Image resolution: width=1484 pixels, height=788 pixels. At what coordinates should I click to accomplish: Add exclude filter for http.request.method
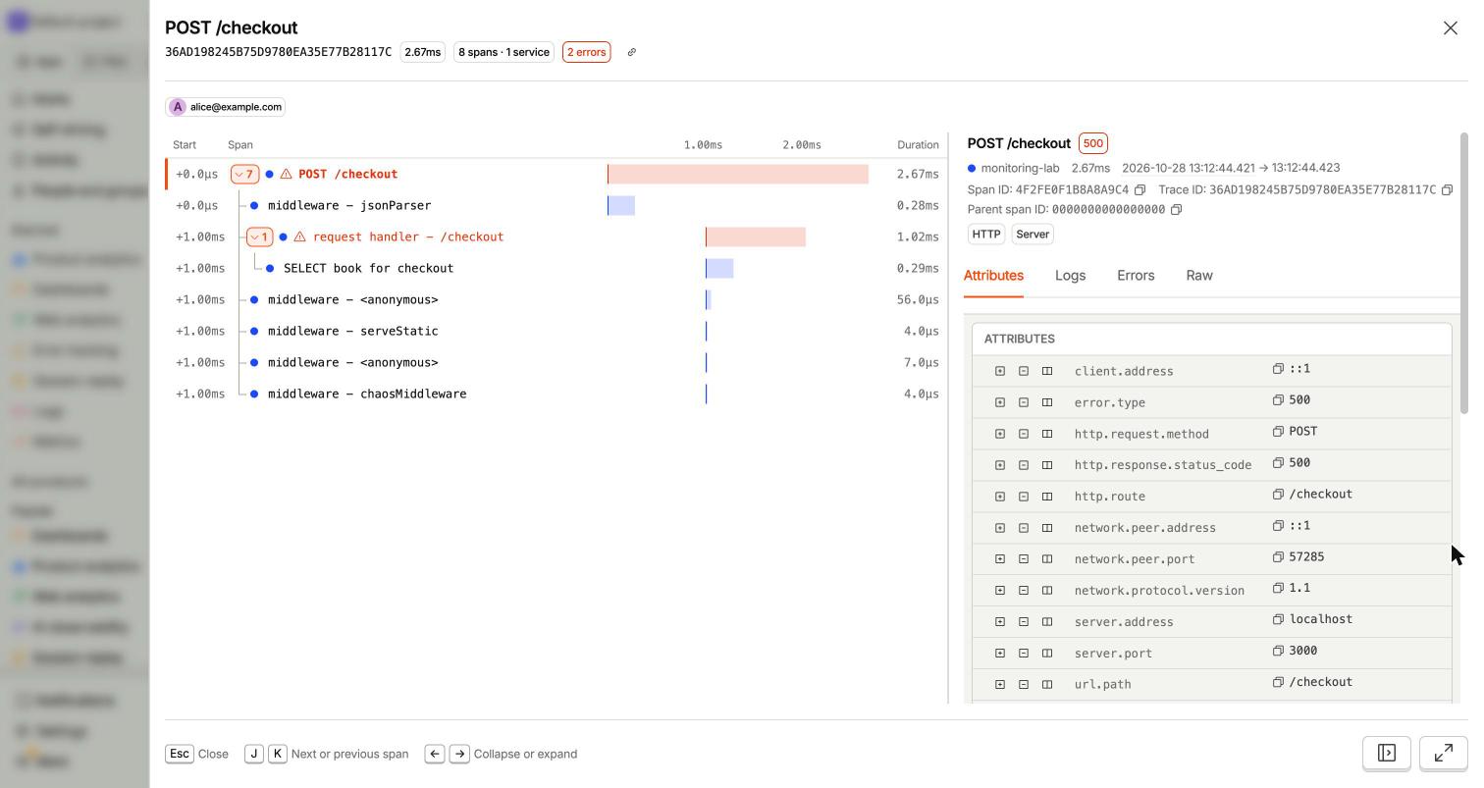1024,434
